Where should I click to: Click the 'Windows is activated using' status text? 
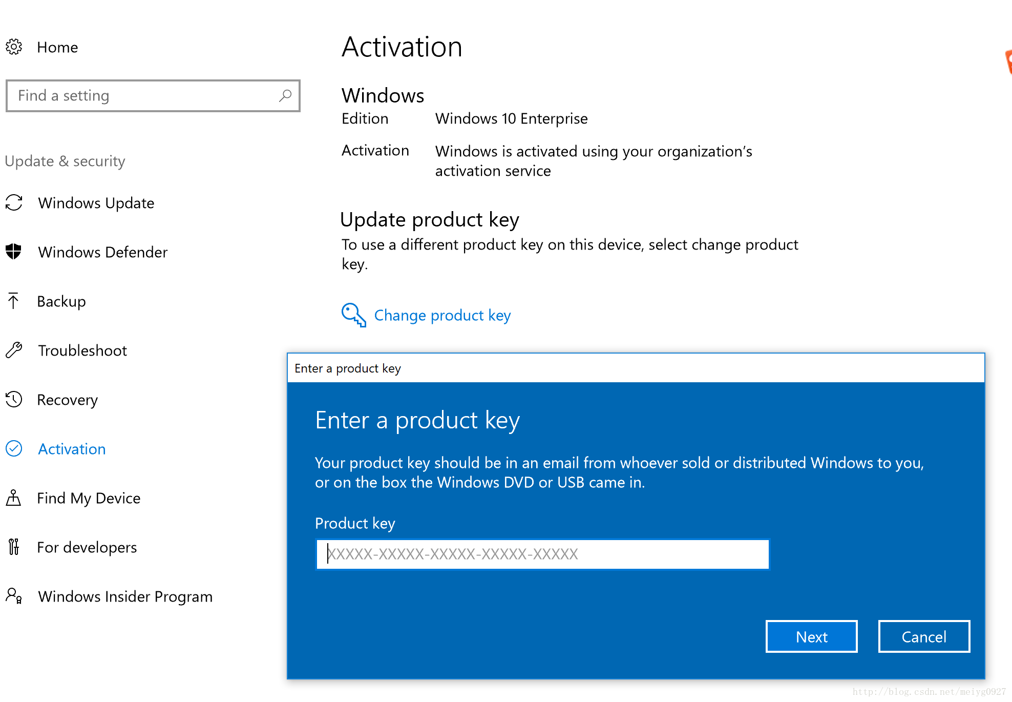594,161
